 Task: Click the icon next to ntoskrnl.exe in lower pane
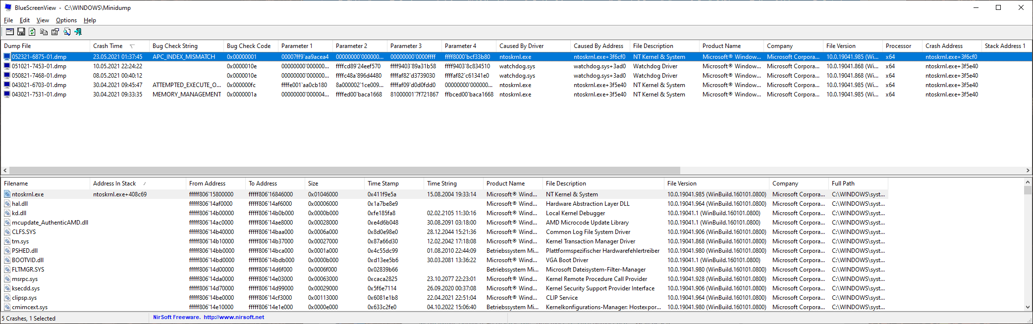tap(7, 194)
